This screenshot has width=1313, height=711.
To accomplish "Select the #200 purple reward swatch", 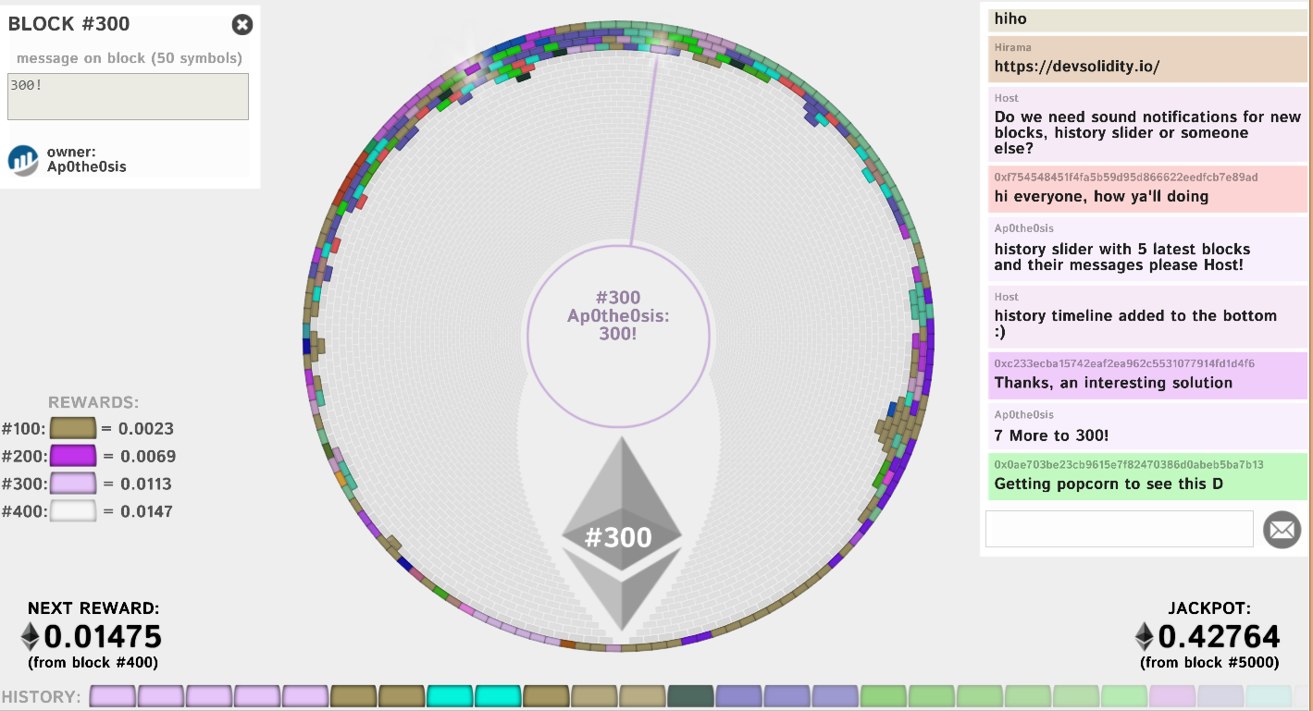I will point(73,456).
